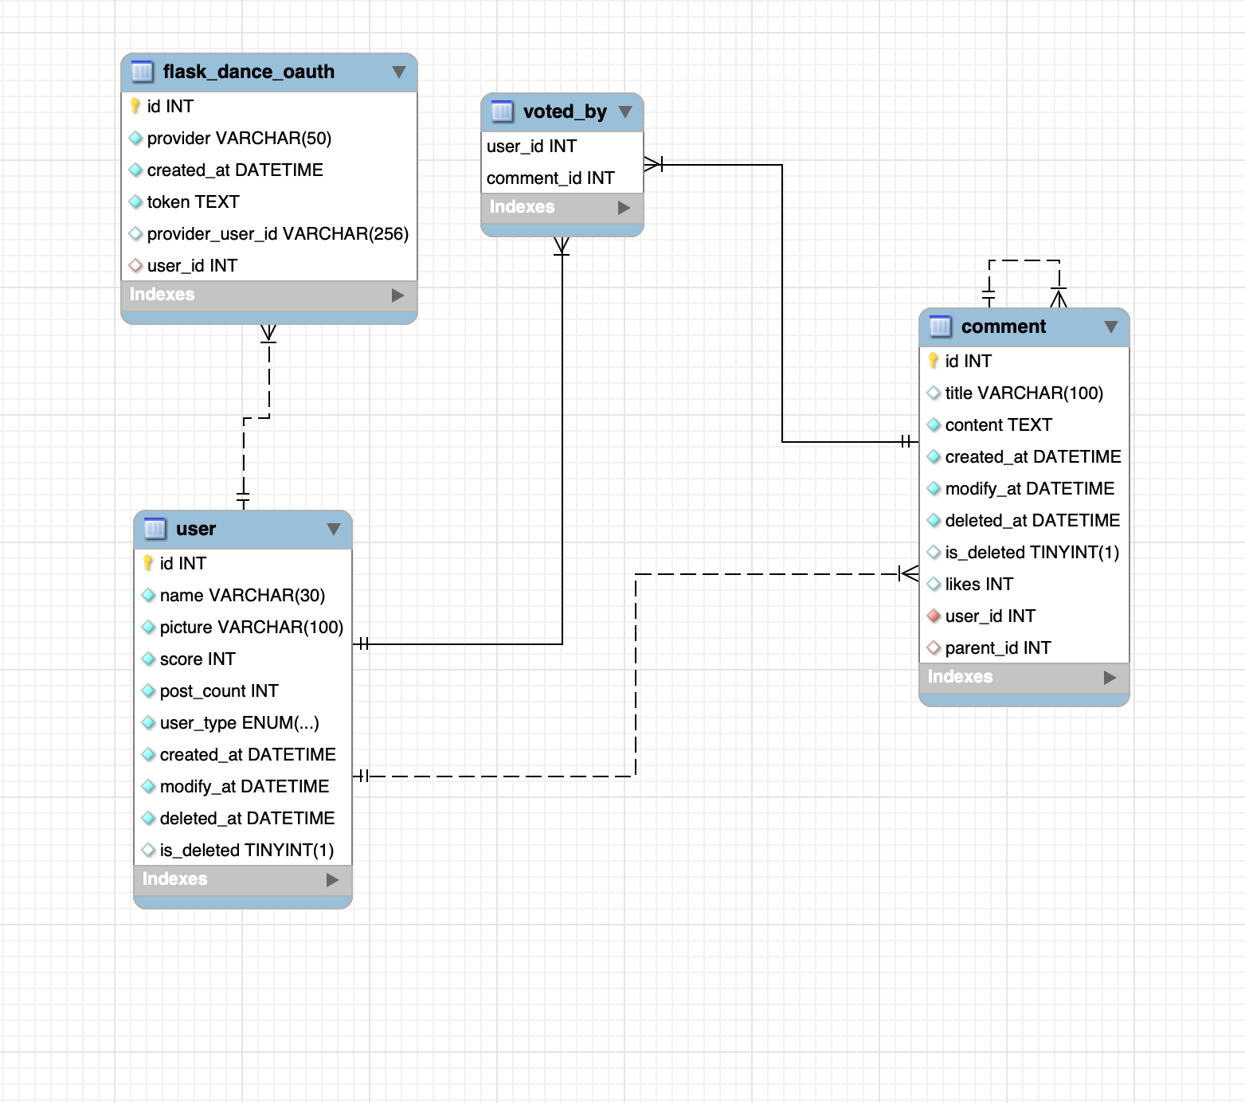Click the diamond icon beside likes INT
Screen dimensions: 1245x1103
934,584
